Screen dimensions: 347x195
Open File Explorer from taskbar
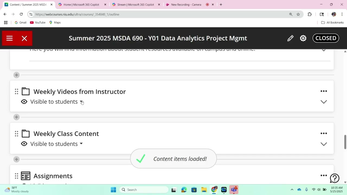point(204,190)
